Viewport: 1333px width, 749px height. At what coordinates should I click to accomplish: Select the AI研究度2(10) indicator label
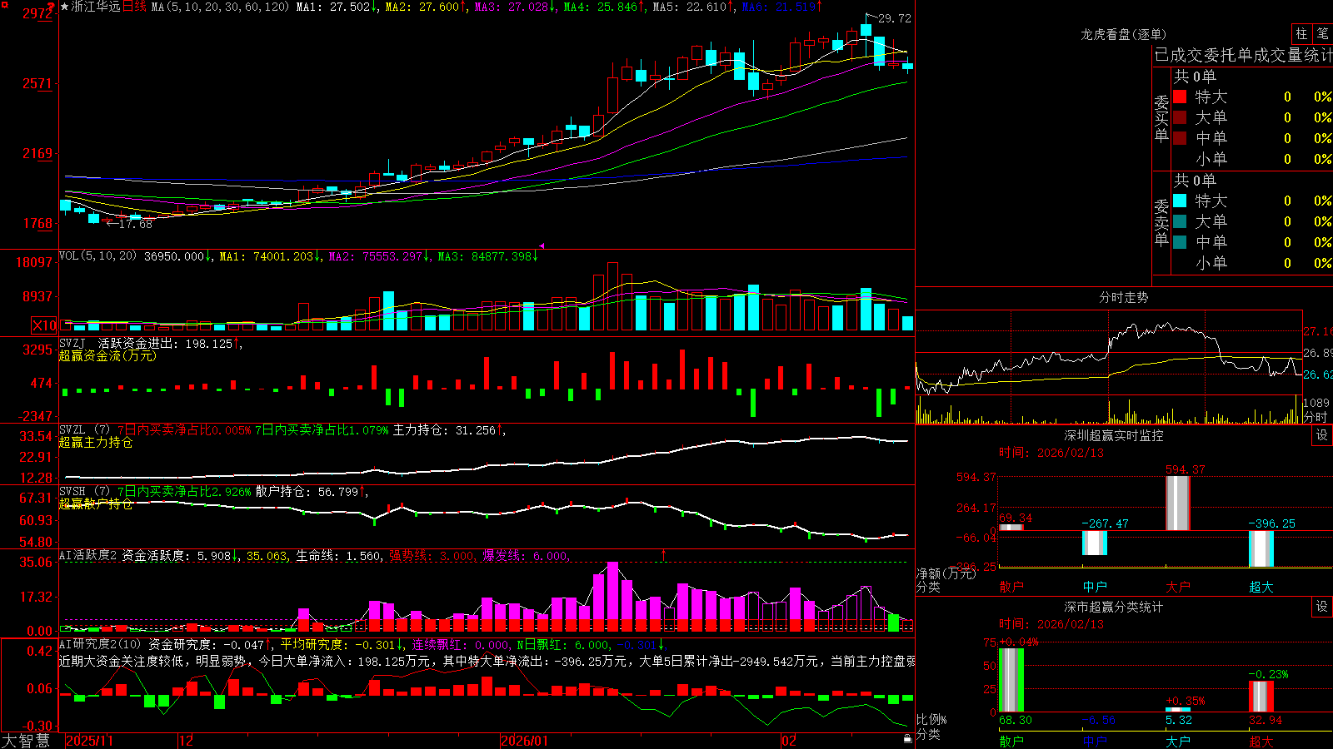[x=100, y=644]
